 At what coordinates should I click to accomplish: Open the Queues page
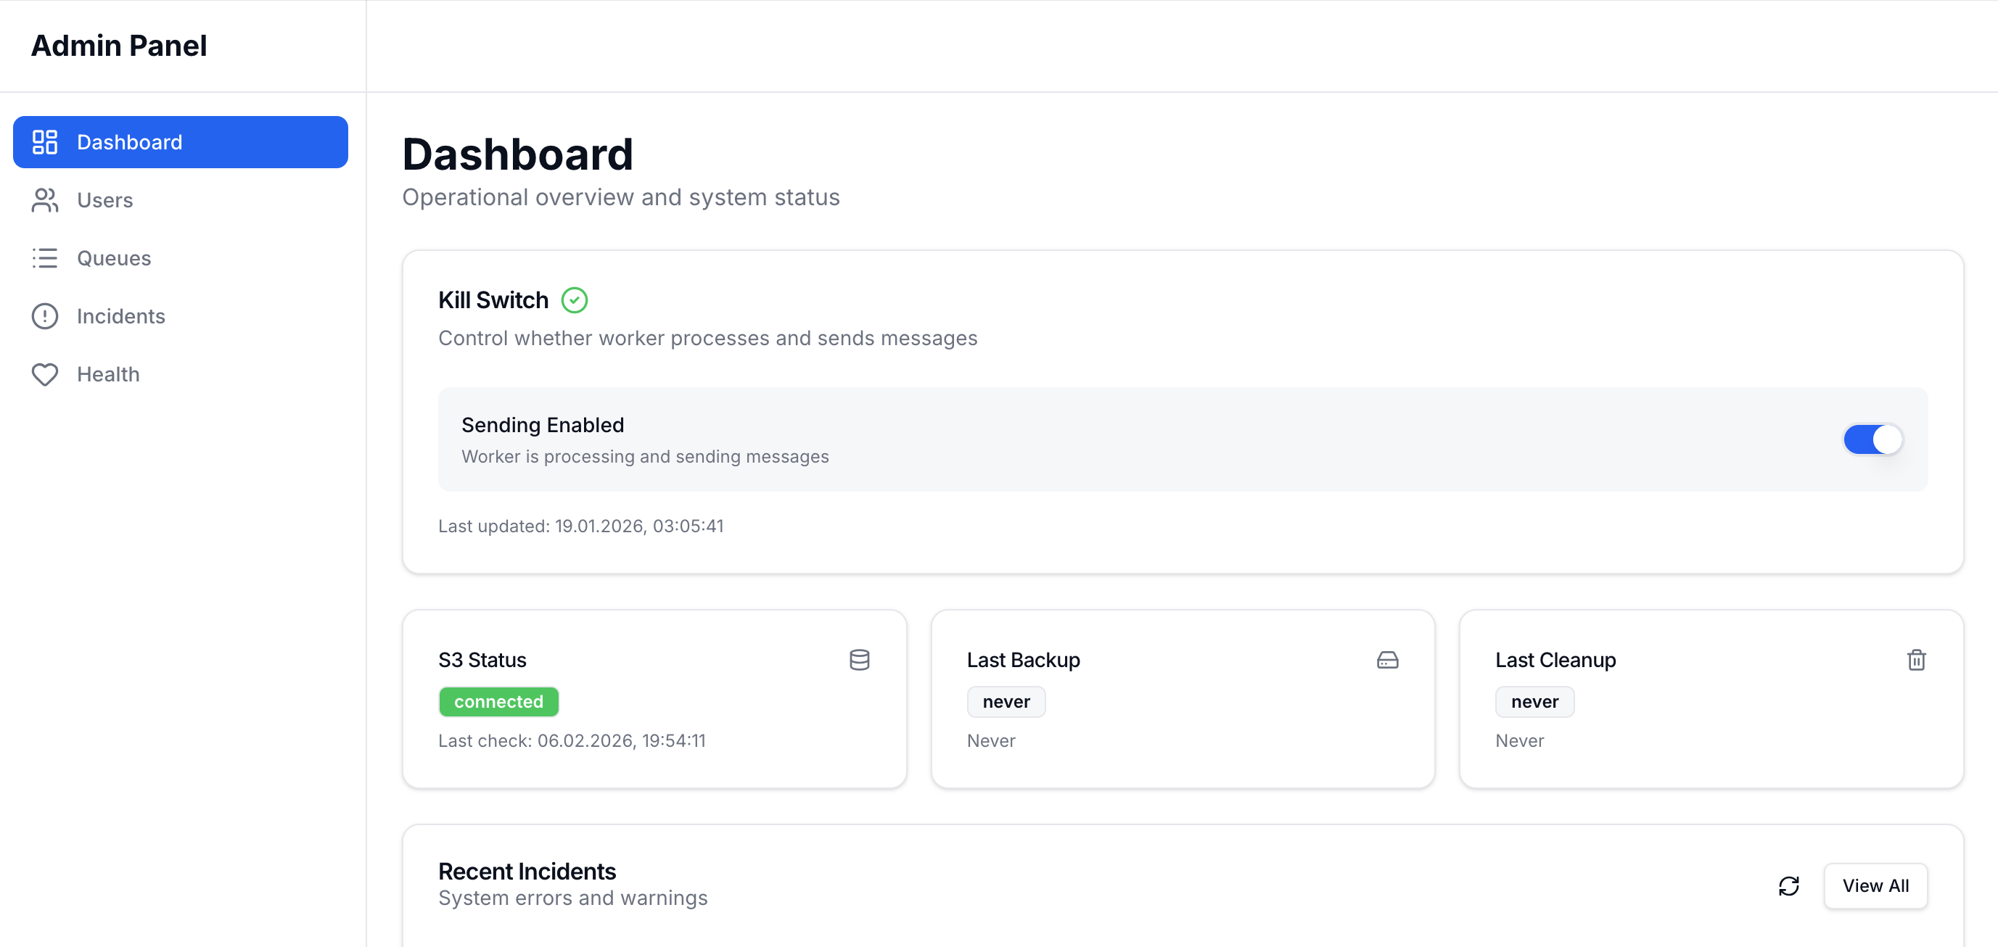coord(181,258)
